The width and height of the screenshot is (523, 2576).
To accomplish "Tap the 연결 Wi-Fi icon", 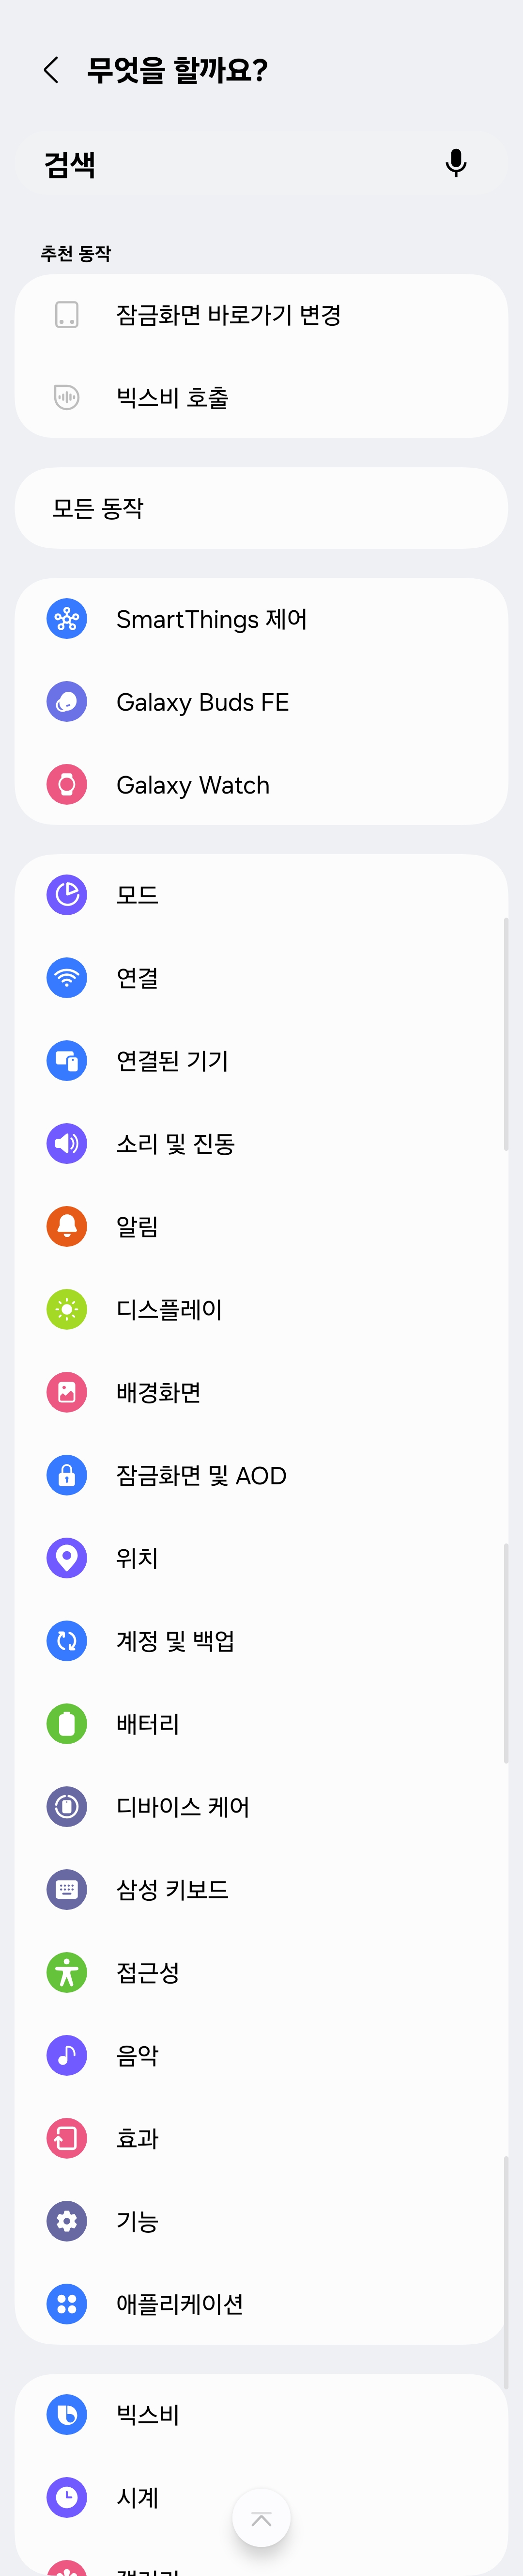I will (x=67, y=978).
